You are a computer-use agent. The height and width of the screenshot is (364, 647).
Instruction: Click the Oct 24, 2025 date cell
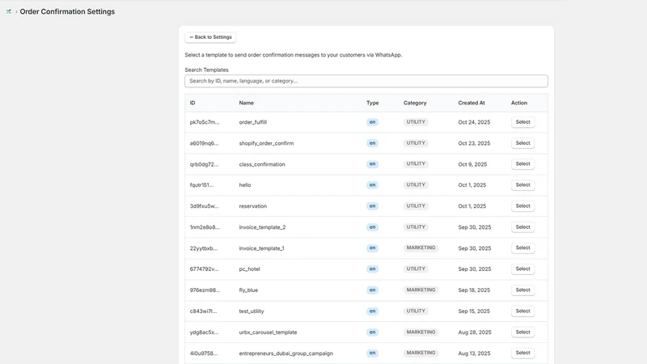(474, 122)
